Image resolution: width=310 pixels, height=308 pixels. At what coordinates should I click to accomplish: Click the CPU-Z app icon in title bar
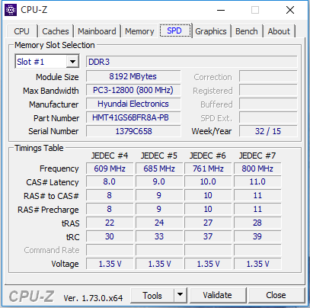pyautogui.click(x=11, y=10)
